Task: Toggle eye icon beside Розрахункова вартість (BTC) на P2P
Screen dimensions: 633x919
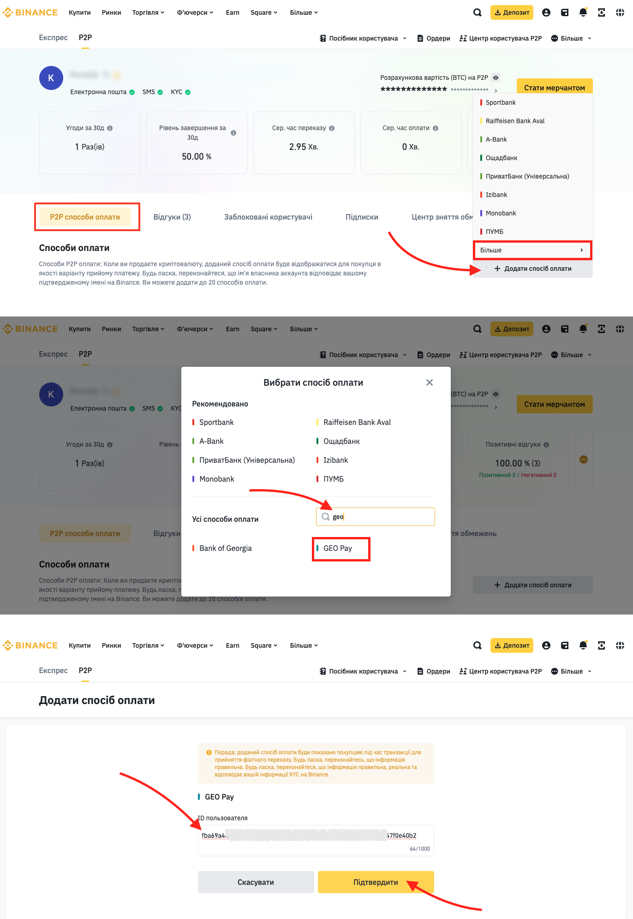Action: click(496, 78)
